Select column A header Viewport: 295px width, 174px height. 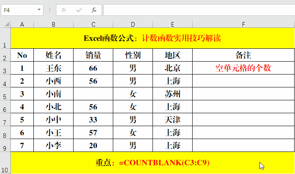pos(22,24)
